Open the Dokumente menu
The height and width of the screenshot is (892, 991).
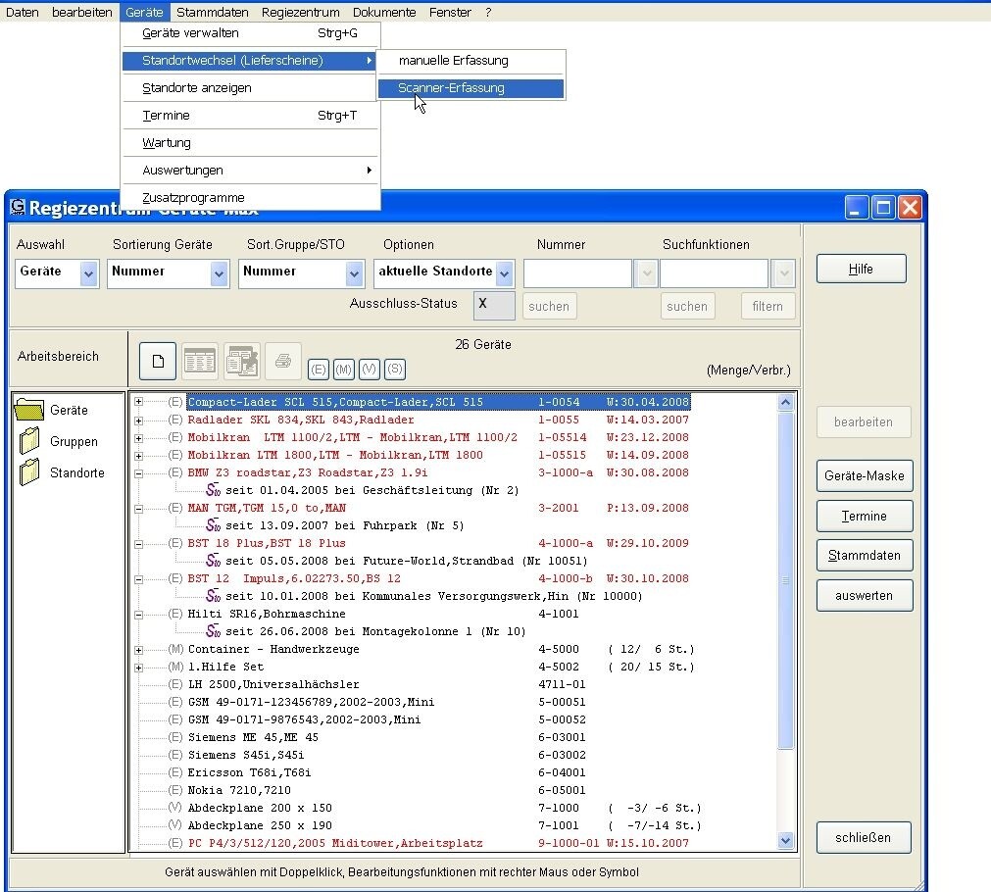(x=384, y=12)
